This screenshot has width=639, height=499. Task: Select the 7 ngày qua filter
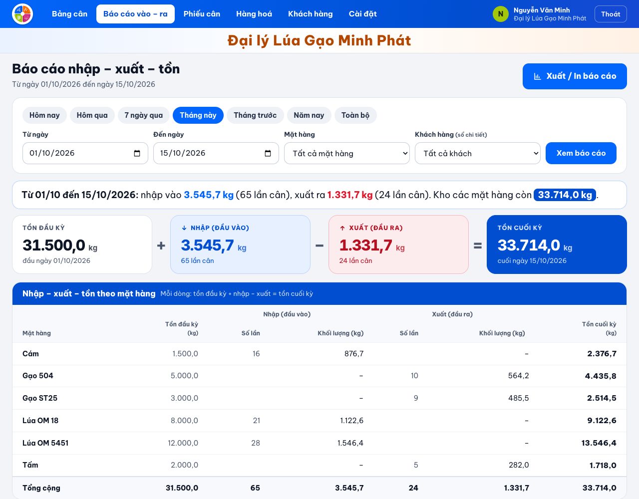(x=144, y=115)
